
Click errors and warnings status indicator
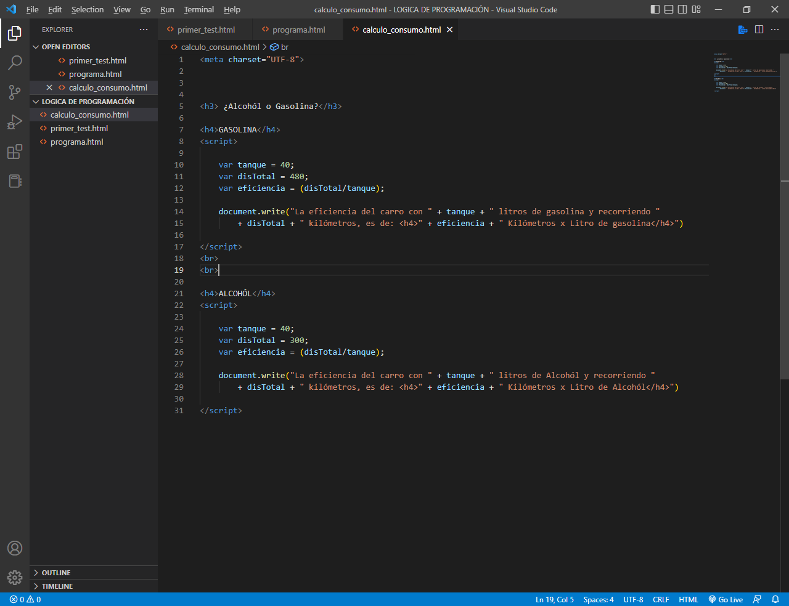pyautogui.click(x=25, y=599)
